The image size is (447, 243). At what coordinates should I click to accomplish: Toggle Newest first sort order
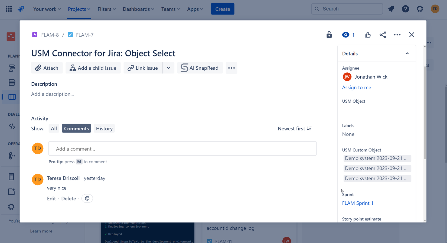tap(295, 129)
